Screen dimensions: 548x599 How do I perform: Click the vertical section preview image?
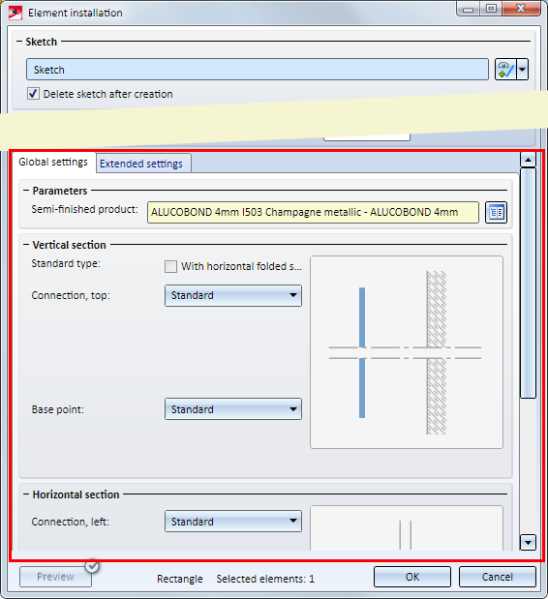pos(407,352)
